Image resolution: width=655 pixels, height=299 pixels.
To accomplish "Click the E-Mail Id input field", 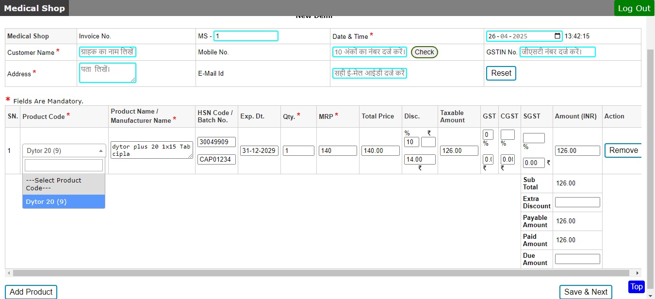I will point(370,73).
